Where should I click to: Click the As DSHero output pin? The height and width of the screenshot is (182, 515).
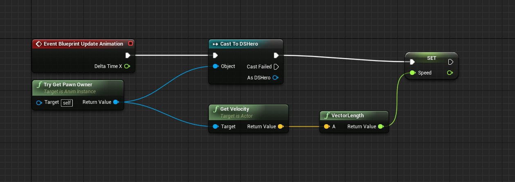click(275, 77)
